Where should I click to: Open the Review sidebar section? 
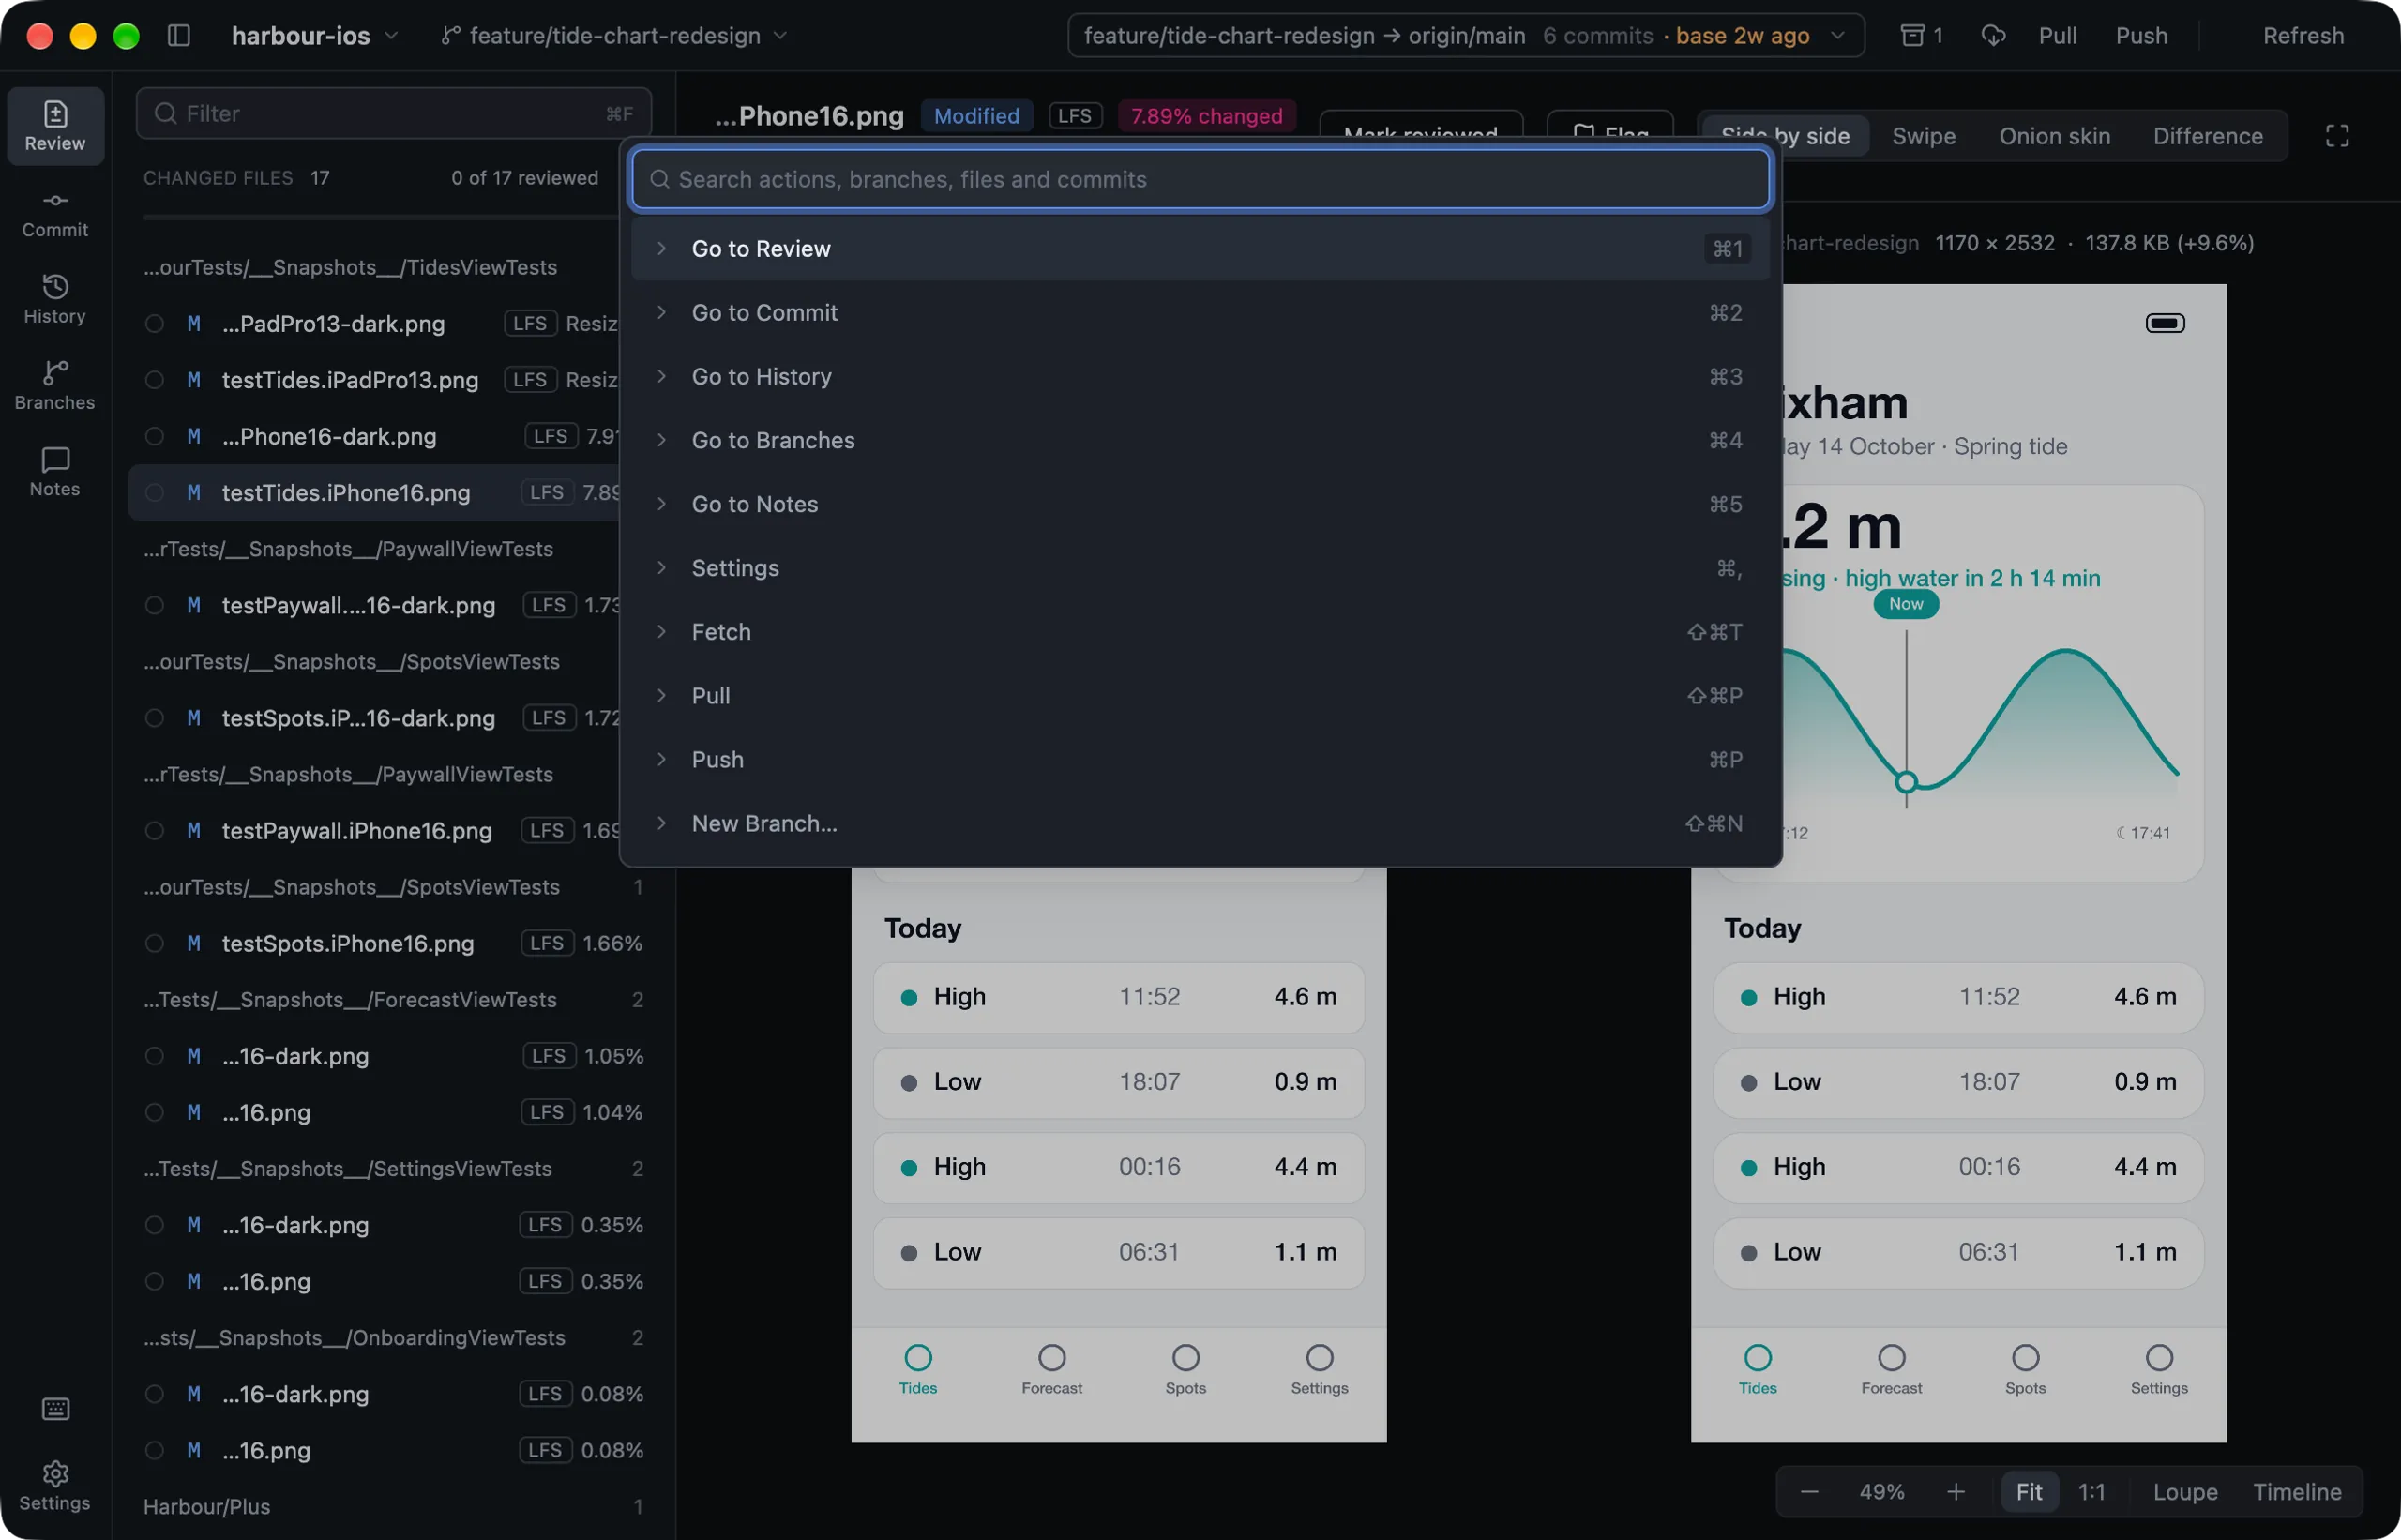(x=55, y=126)
